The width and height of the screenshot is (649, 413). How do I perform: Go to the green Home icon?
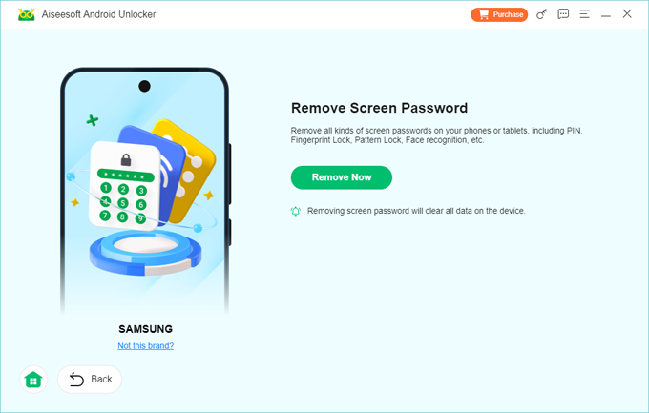[x=33, y=380]
